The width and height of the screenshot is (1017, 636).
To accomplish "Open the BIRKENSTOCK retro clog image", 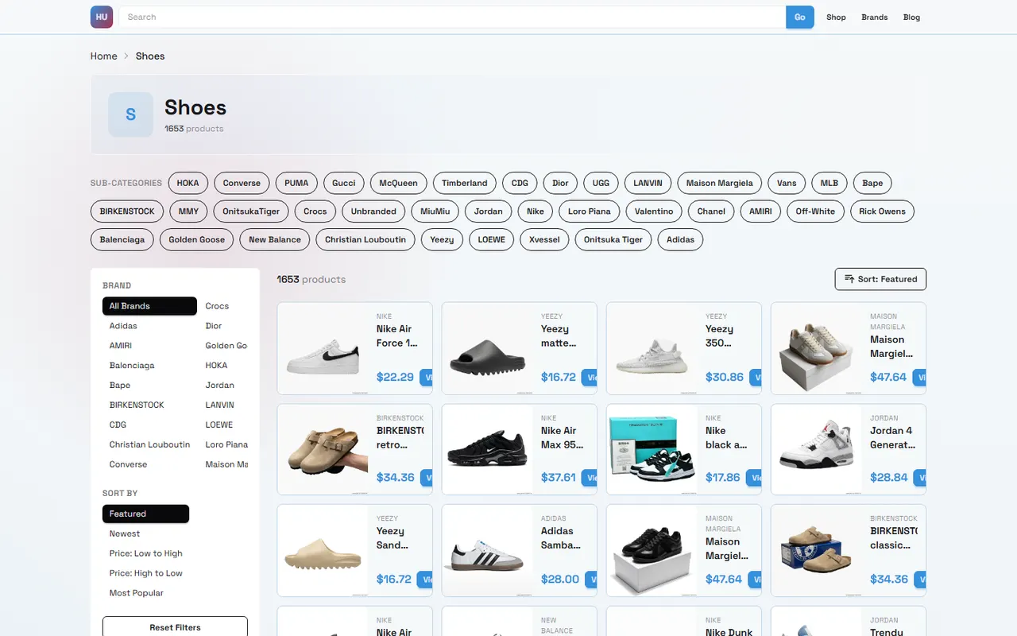I will pyautogui.click(x=323, y=450).
